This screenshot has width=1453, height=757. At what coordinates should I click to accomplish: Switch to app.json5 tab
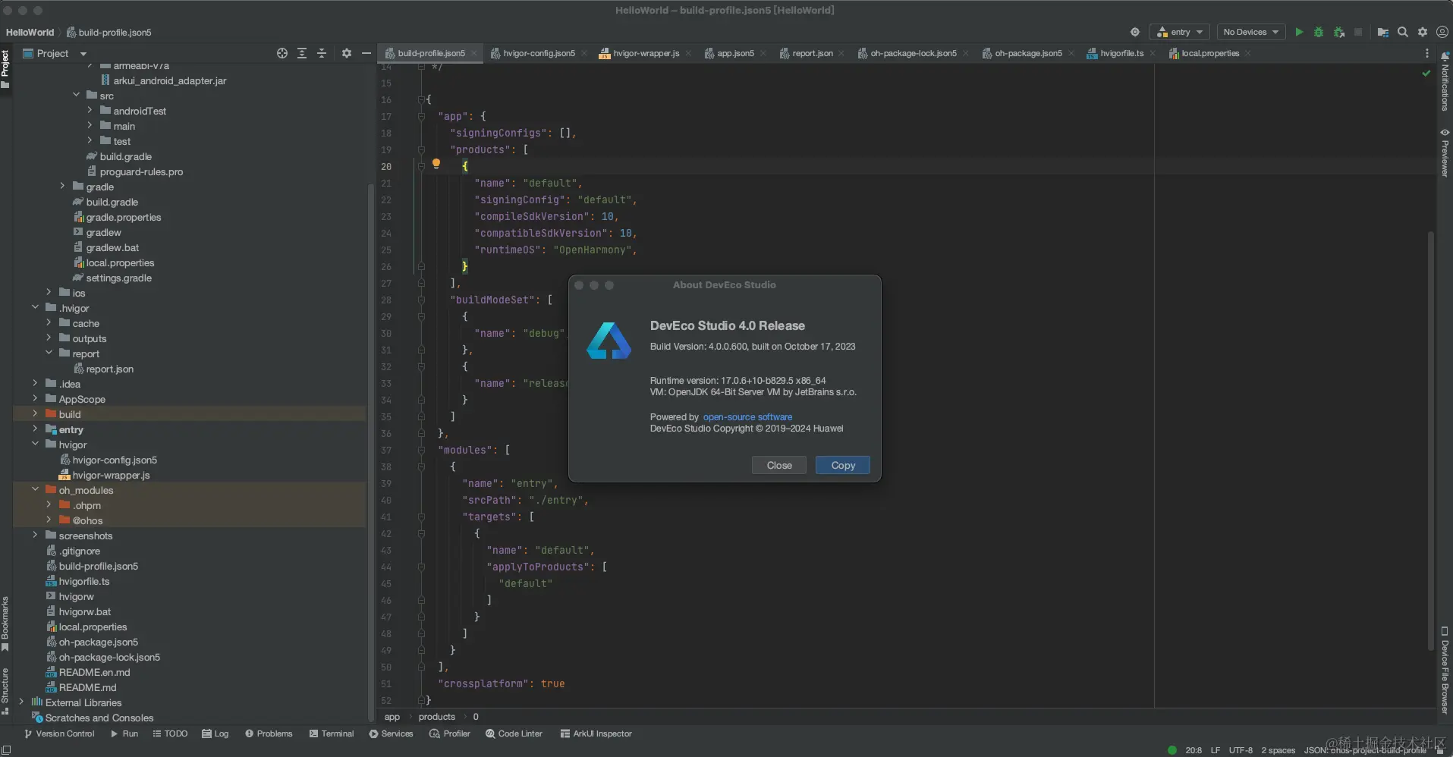coord(735,53)
